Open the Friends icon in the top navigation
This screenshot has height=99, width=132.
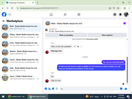coord(65,15)
